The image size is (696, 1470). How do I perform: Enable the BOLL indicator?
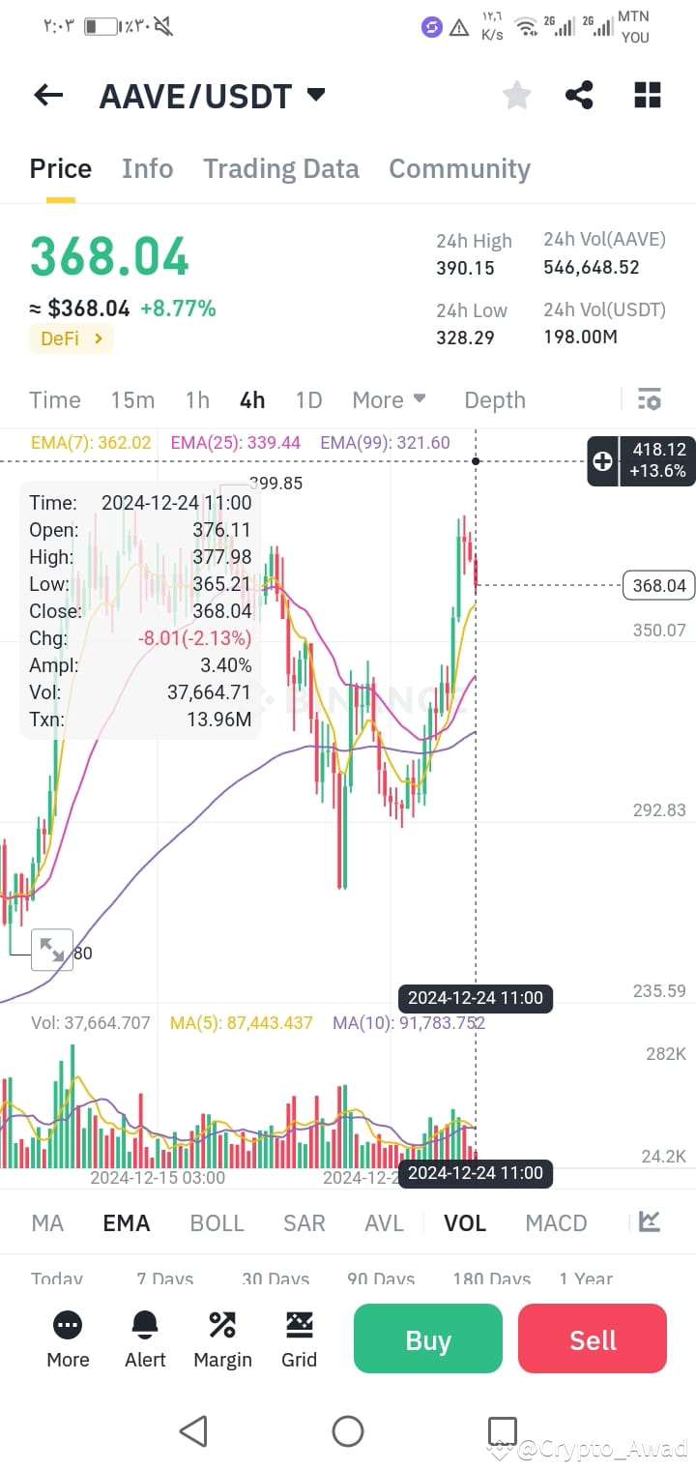tap(217, 1222)
